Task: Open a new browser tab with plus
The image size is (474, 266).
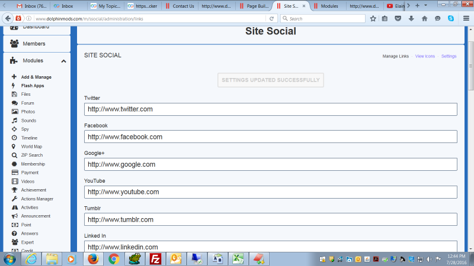Action: point(417,5)
